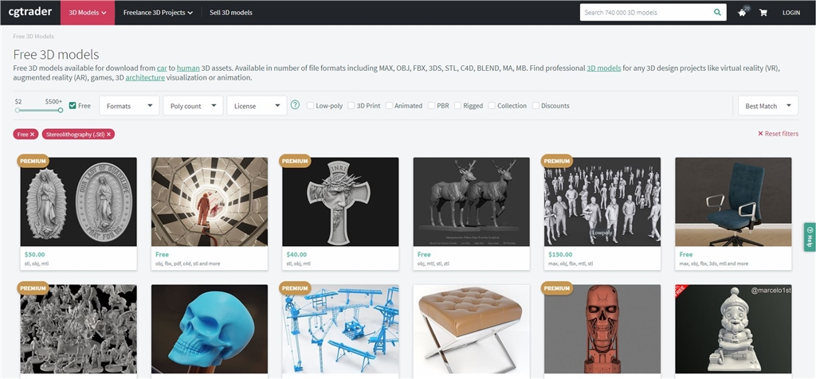Open the 3D Models menu

(x=88, y=13)
